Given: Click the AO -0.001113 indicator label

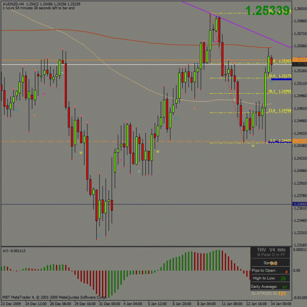Looking at the screenshot, I should pyautogui.click(x=14, y=251).
